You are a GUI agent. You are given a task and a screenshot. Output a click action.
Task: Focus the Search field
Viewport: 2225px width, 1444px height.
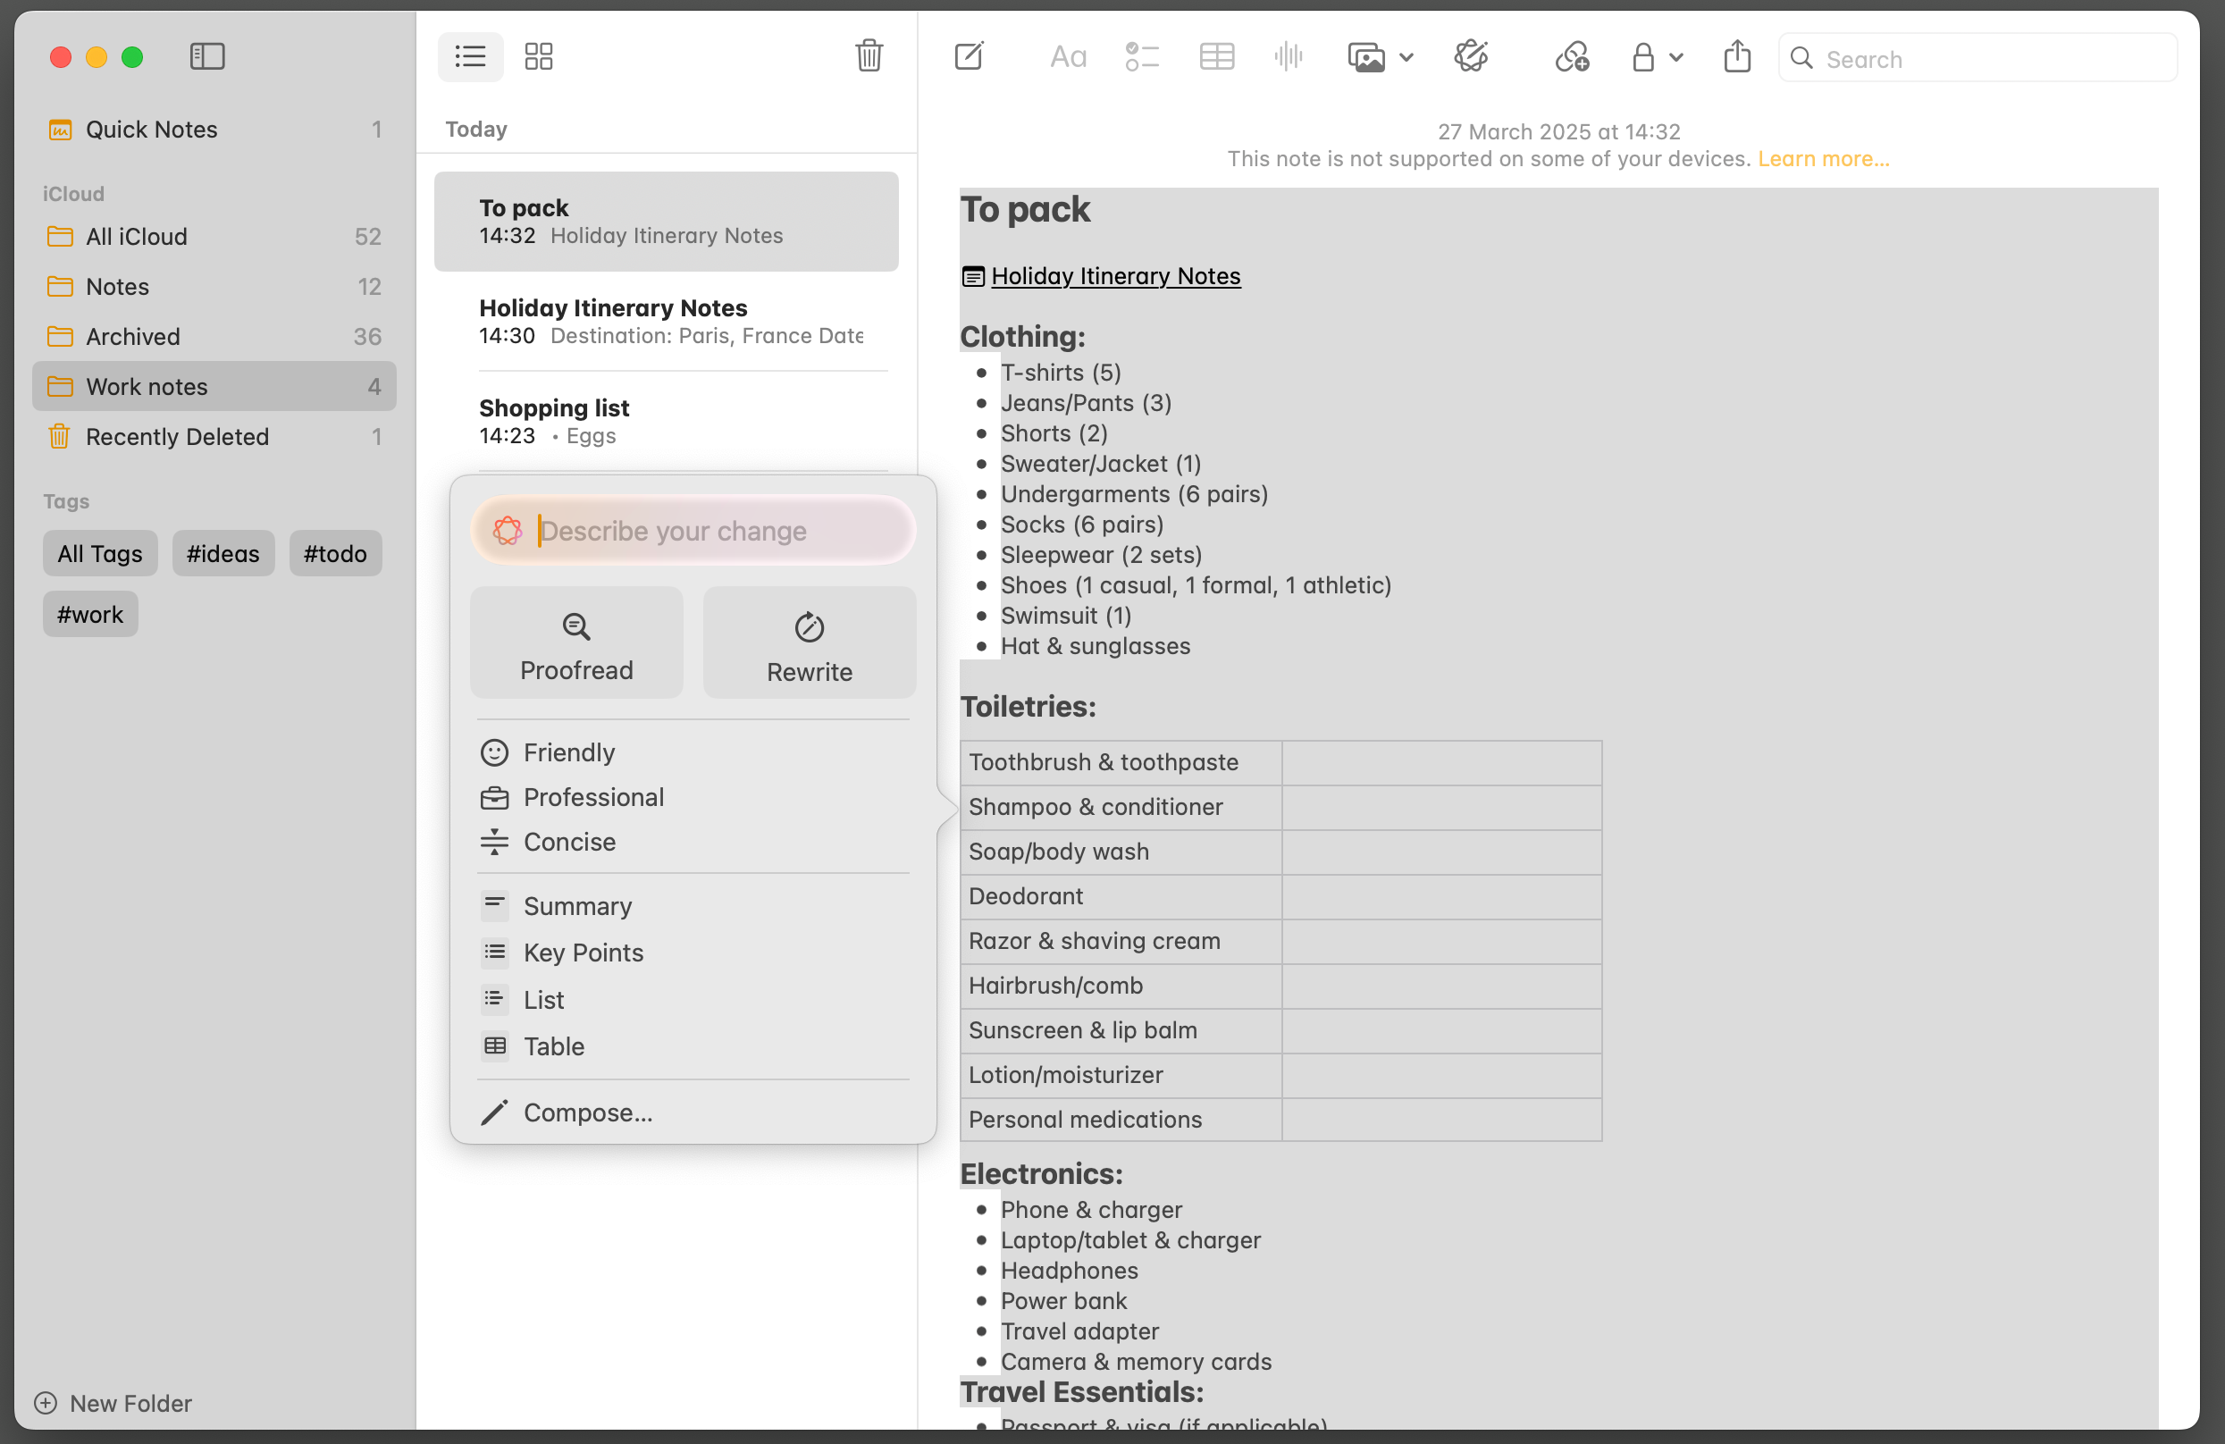1977,58
